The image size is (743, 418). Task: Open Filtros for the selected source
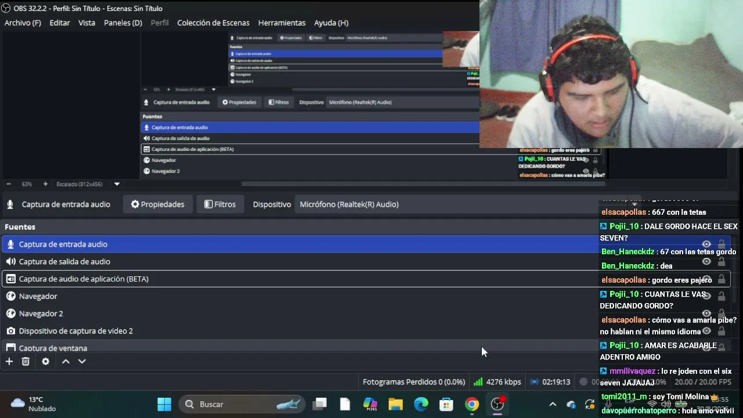pyautogui.click(x=220, y=204)
